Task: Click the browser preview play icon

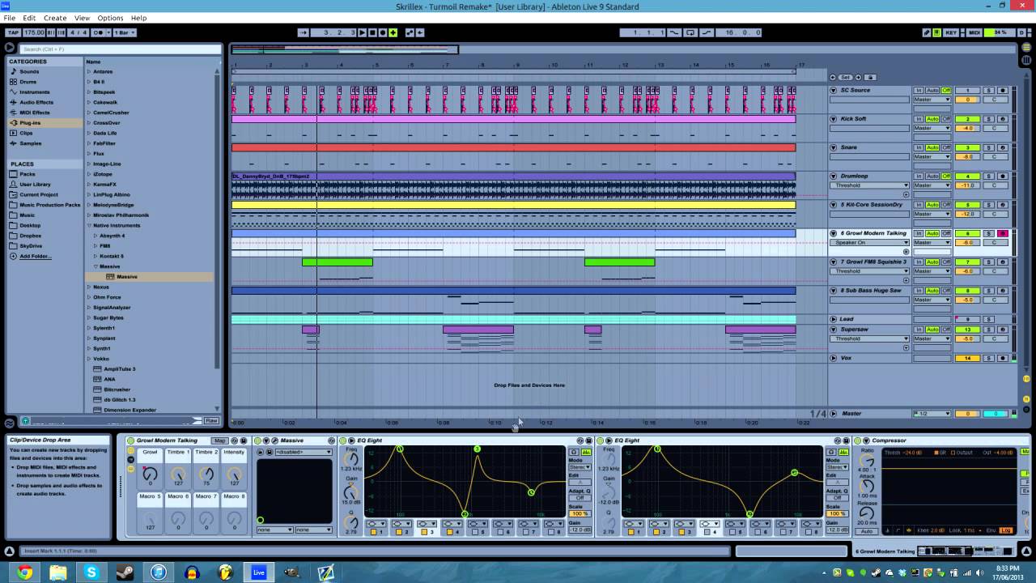Action: tap(10, 49)
